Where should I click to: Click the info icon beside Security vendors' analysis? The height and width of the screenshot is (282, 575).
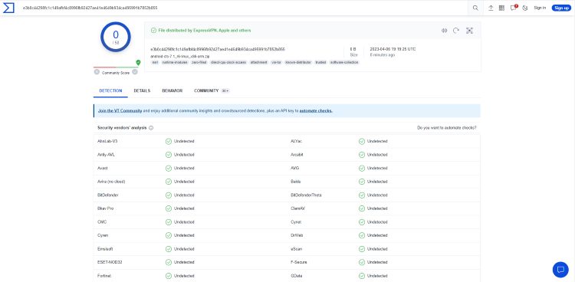(151, 128)
